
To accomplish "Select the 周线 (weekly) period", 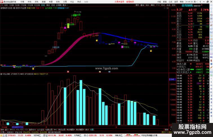I will click(x=48, y=5).
